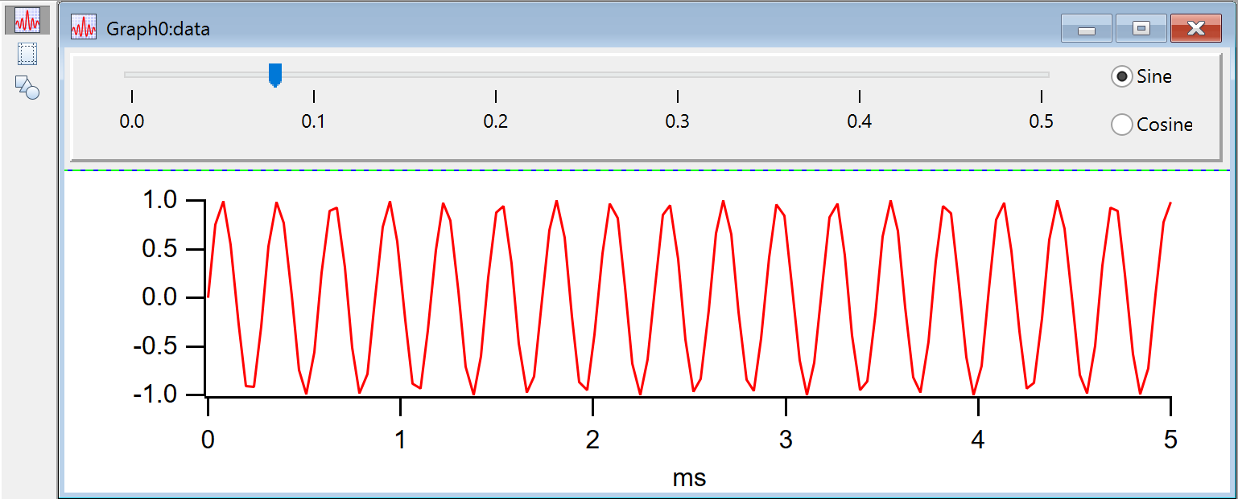Click the Graph0:data window title icon
The image size is (1238, 499).
(x=84, y=28)
